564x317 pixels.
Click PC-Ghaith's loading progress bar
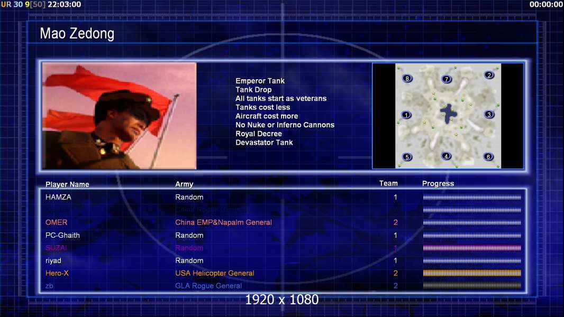472,236
